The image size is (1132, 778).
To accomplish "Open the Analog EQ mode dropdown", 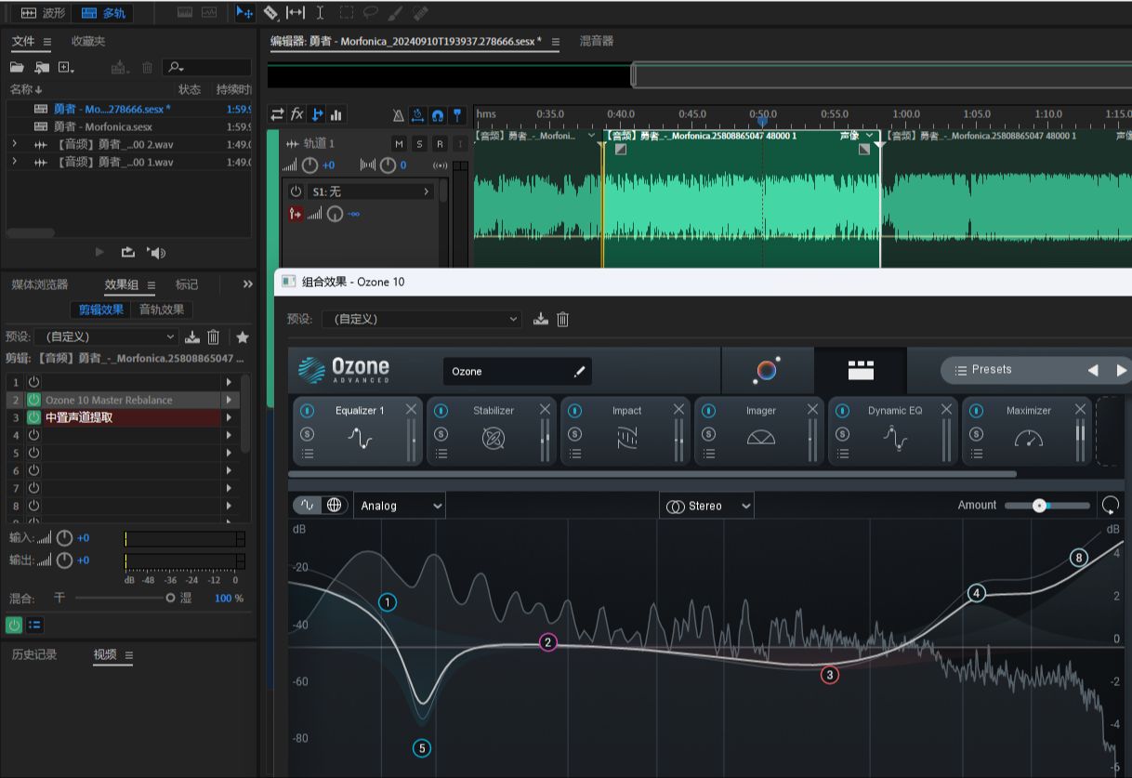I will pos(400,506).
